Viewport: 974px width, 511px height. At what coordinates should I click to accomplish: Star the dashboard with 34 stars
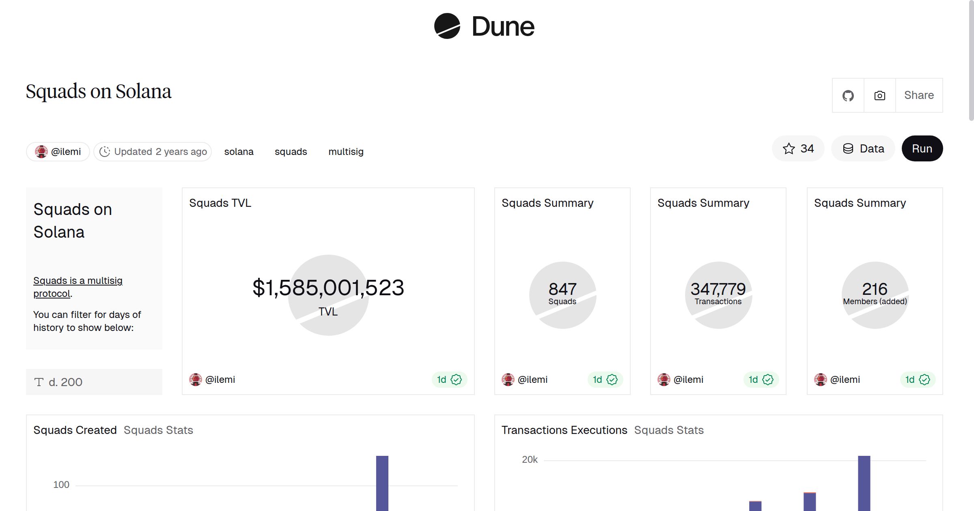tap(798, 148)
